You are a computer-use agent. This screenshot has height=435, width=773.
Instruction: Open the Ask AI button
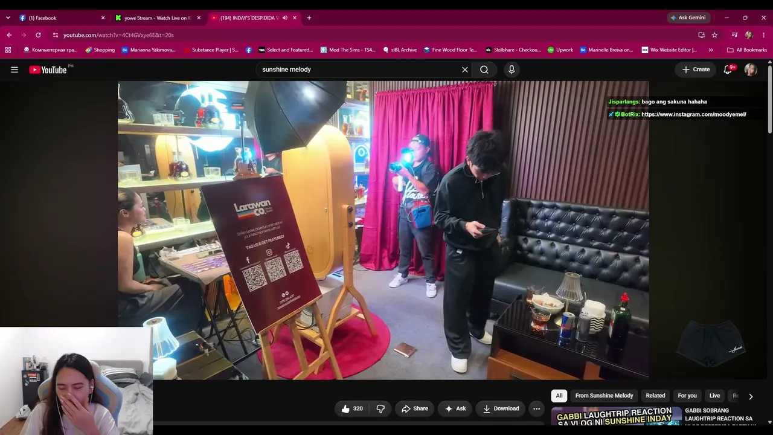click(455, 408)
